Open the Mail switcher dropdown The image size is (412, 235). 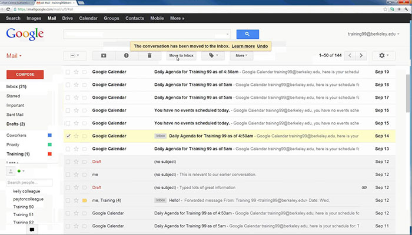14,56
